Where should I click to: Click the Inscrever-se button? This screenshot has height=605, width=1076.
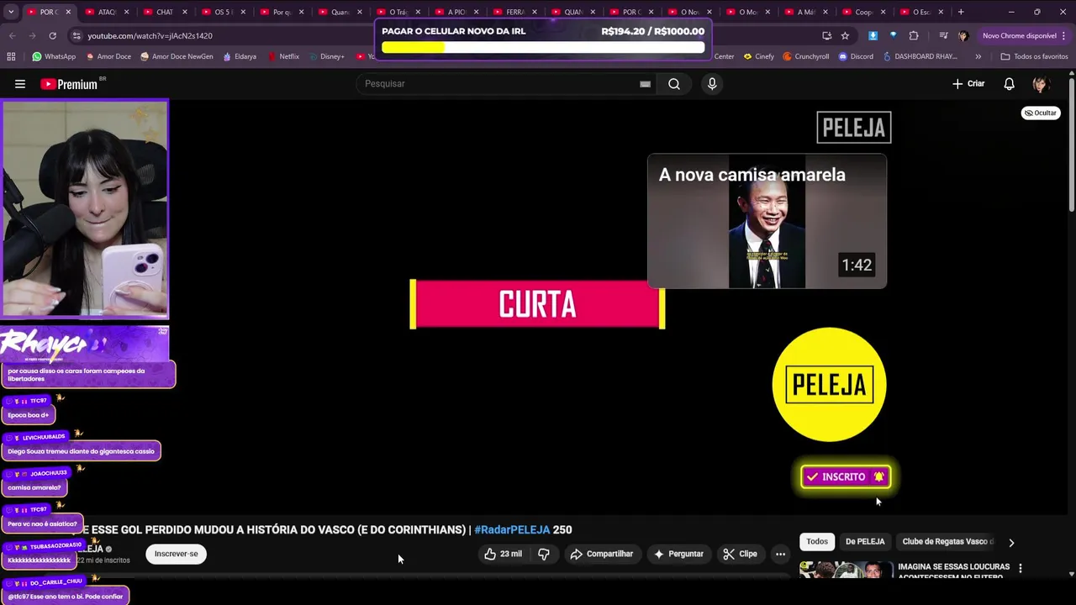(177, 554)
